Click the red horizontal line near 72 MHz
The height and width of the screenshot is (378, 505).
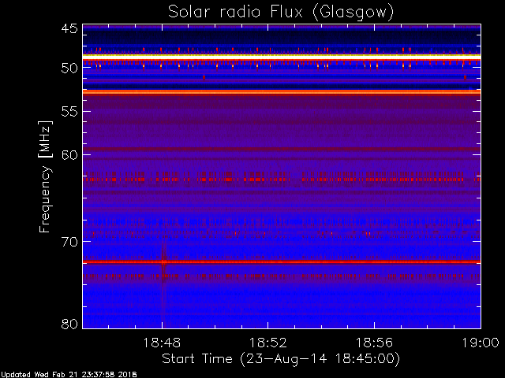click(282, 262)
